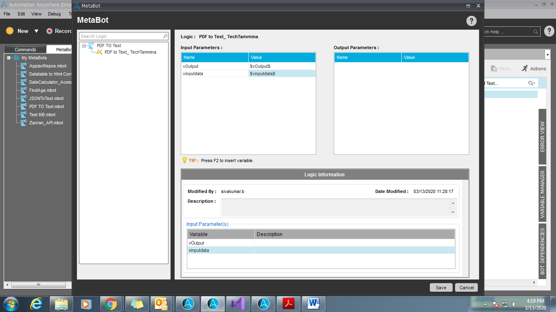The image size is (556, 312).
Task: Click the $vOutput$ value cell
Action: point(282,66)
